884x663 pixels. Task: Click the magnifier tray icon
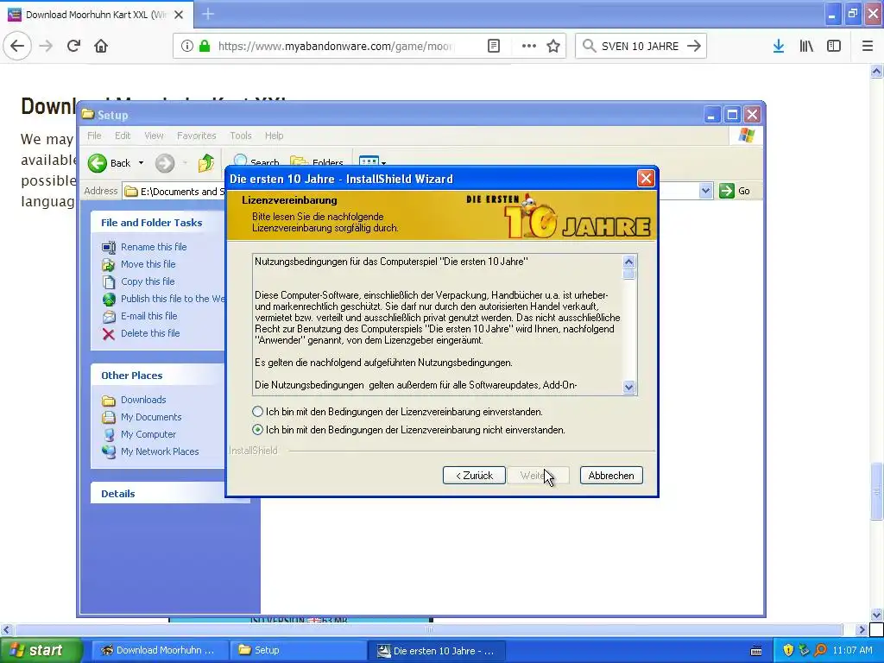pyautogui.click(x=820, y=650)
